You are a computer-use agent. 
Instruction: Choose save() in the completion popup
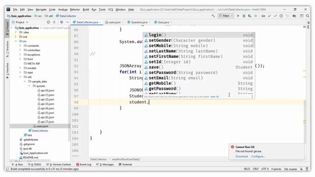(199, 67)
